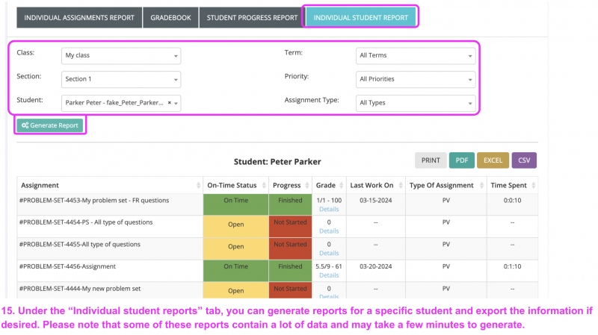
Task: Open the Assignment Type dropdown
Action: point(415,103)
